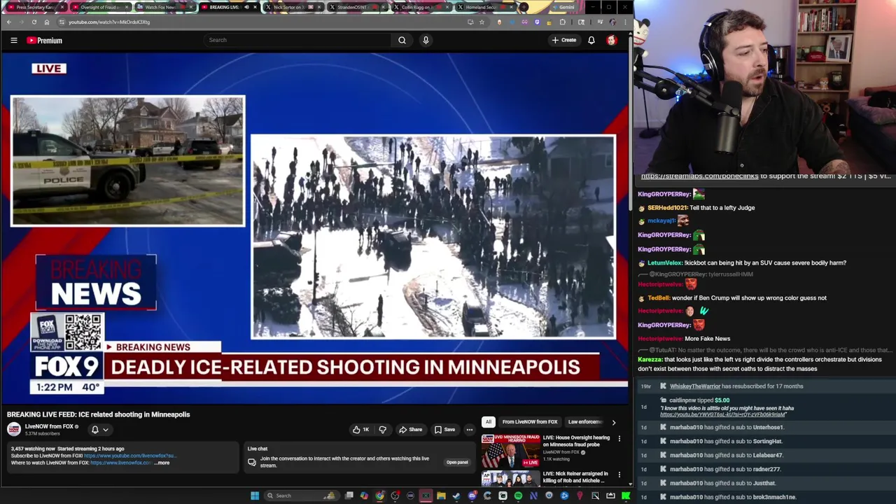Open options for Nick Reiner arraigned video
896x504 pixels.
pyautogui.click(x=619, y=475)
